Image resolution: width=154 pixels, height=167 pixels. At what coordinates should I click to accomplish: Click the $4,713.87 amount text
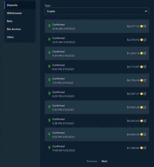133,67
